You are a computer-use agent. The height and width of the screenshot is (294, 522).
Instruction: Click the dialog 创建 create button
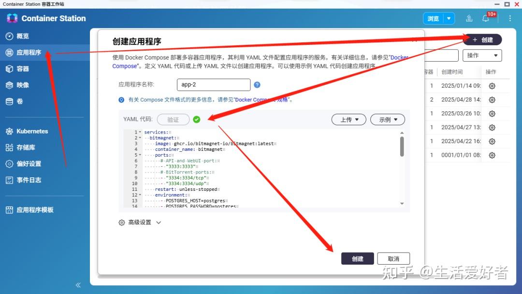click(x=358, y=258)
